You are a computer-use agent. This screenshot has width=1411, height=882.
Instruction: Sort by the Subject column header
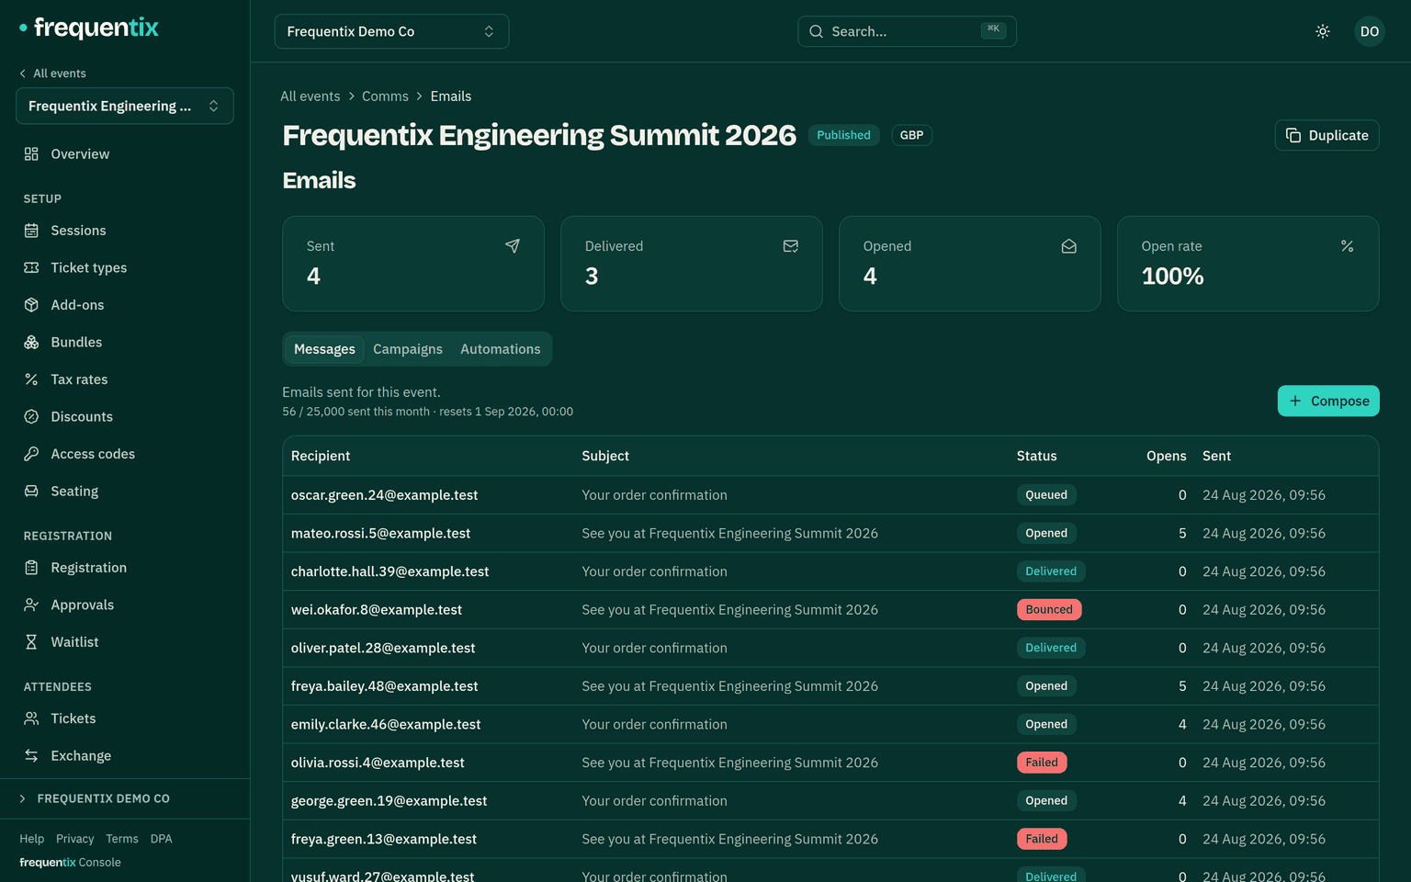click(x=605, y=456)
